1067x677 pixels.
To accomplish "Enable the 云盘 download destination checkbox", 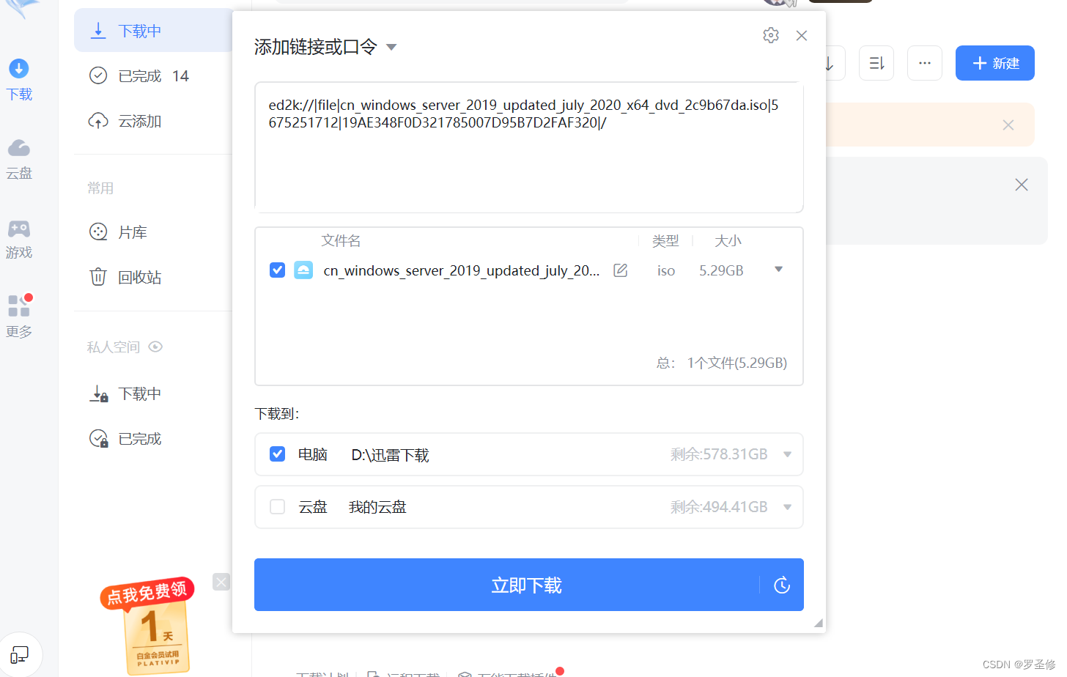I will click(x=277, y=507).
